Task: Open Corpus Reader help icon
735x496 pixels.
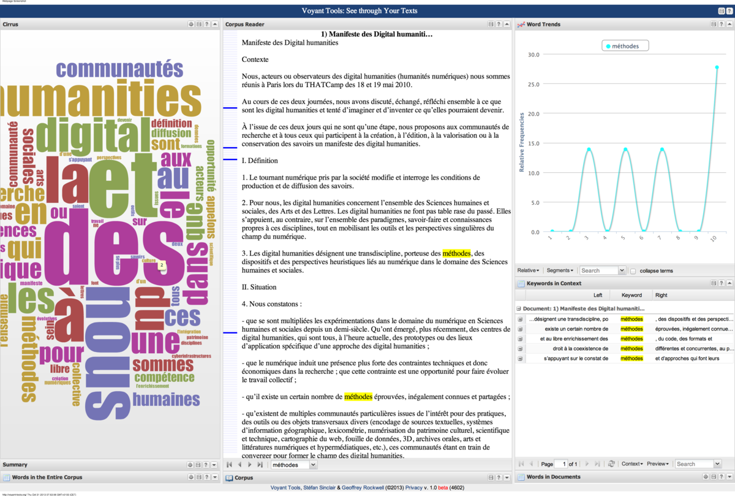Action: pos(499,25)
